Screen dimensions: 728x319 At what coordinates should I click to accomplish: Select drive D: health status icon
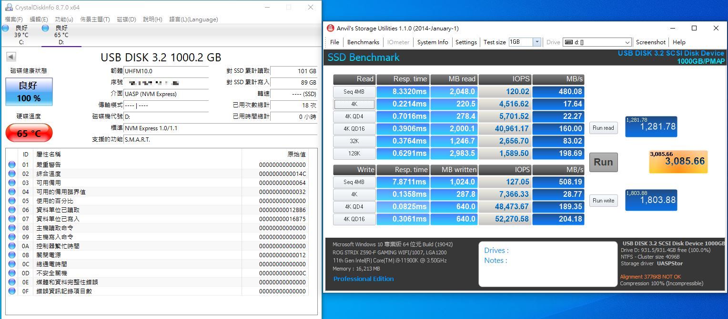click(x=45, y=28)
